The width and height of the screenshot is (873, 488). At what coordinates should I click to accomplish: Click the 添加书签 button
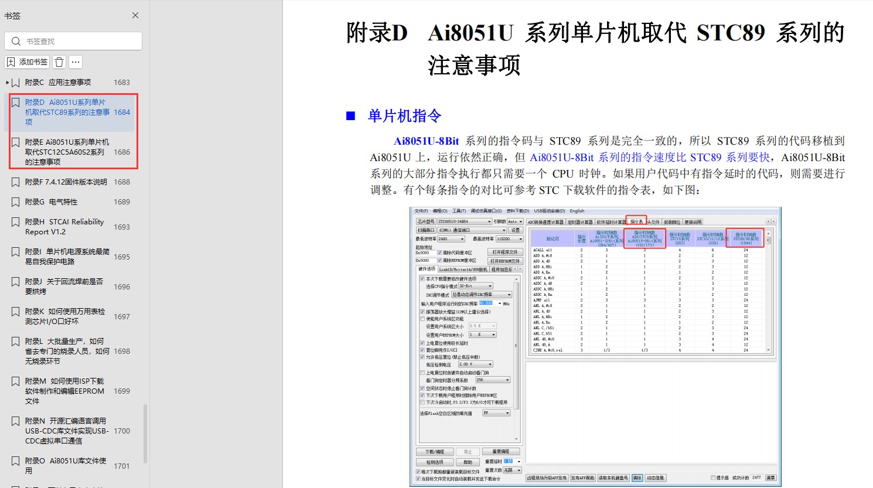pos(27,62)
